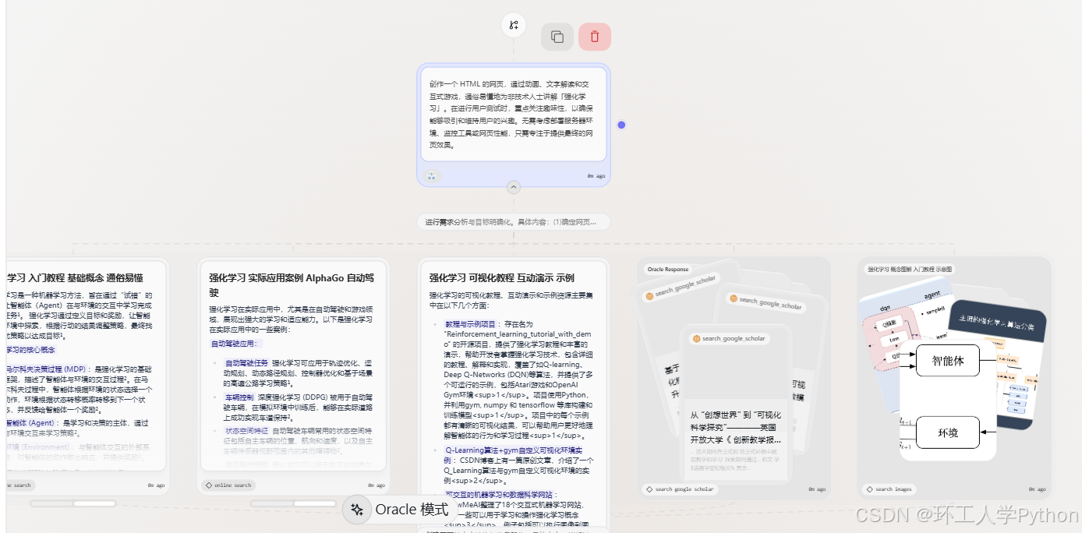Click the diamond icon beside search google scholar

coord(649,489)
